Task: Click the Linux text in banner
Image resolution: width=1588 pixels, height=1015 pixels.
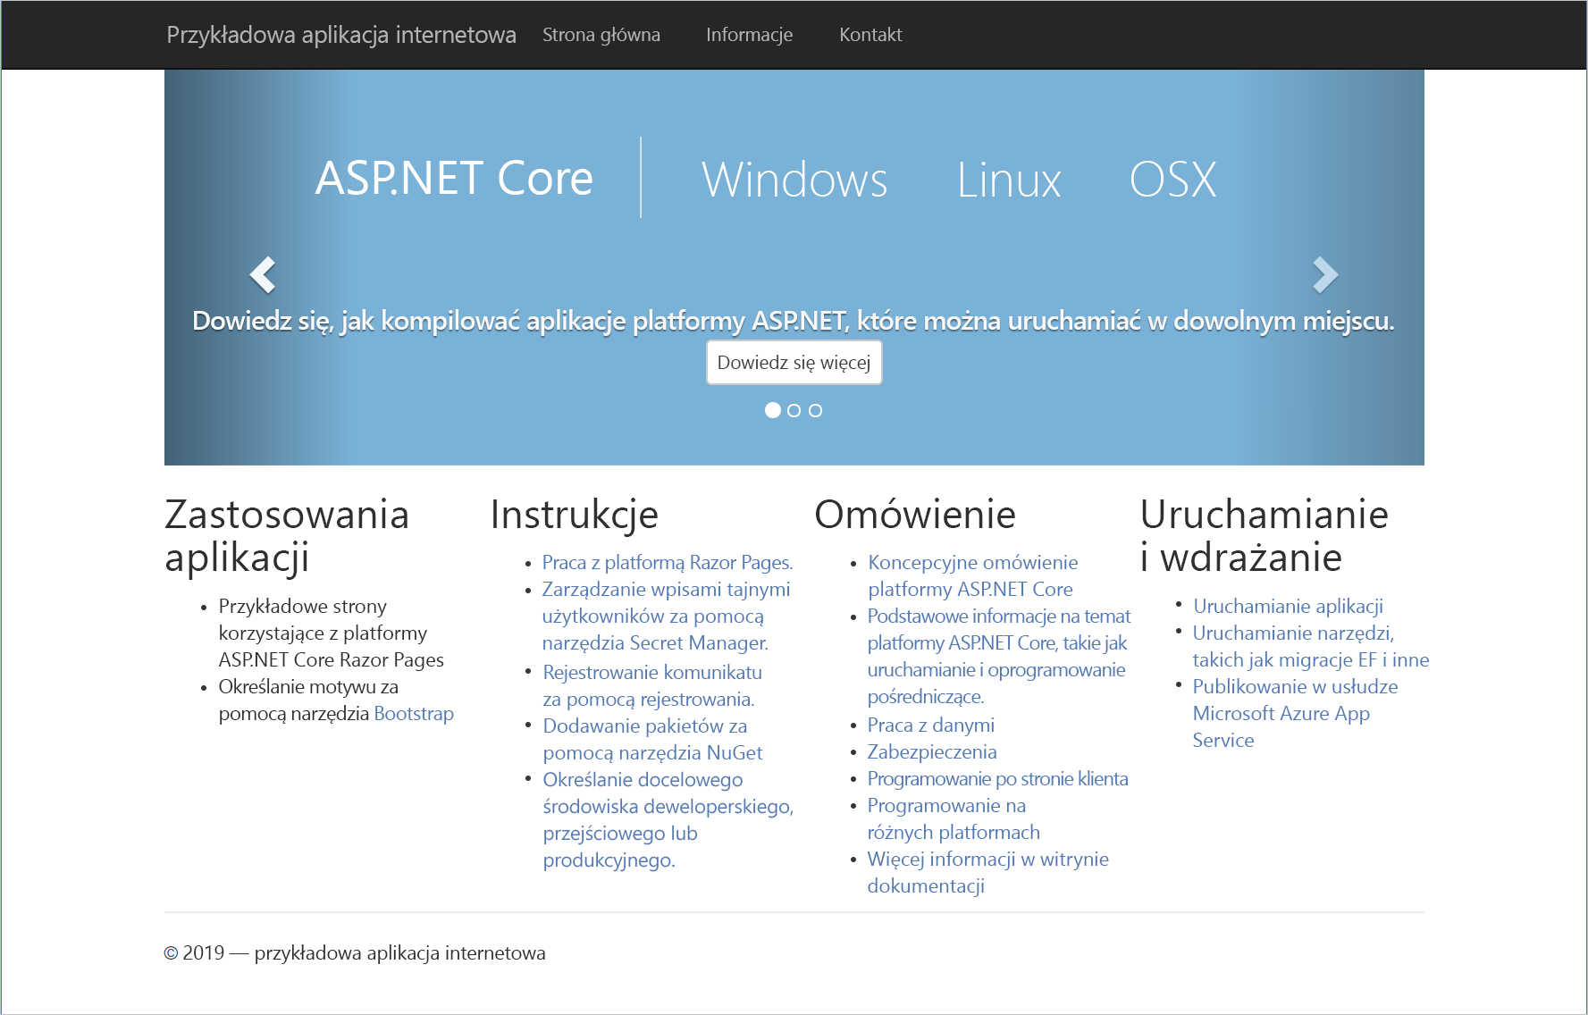Action: tap(1009, 180)
